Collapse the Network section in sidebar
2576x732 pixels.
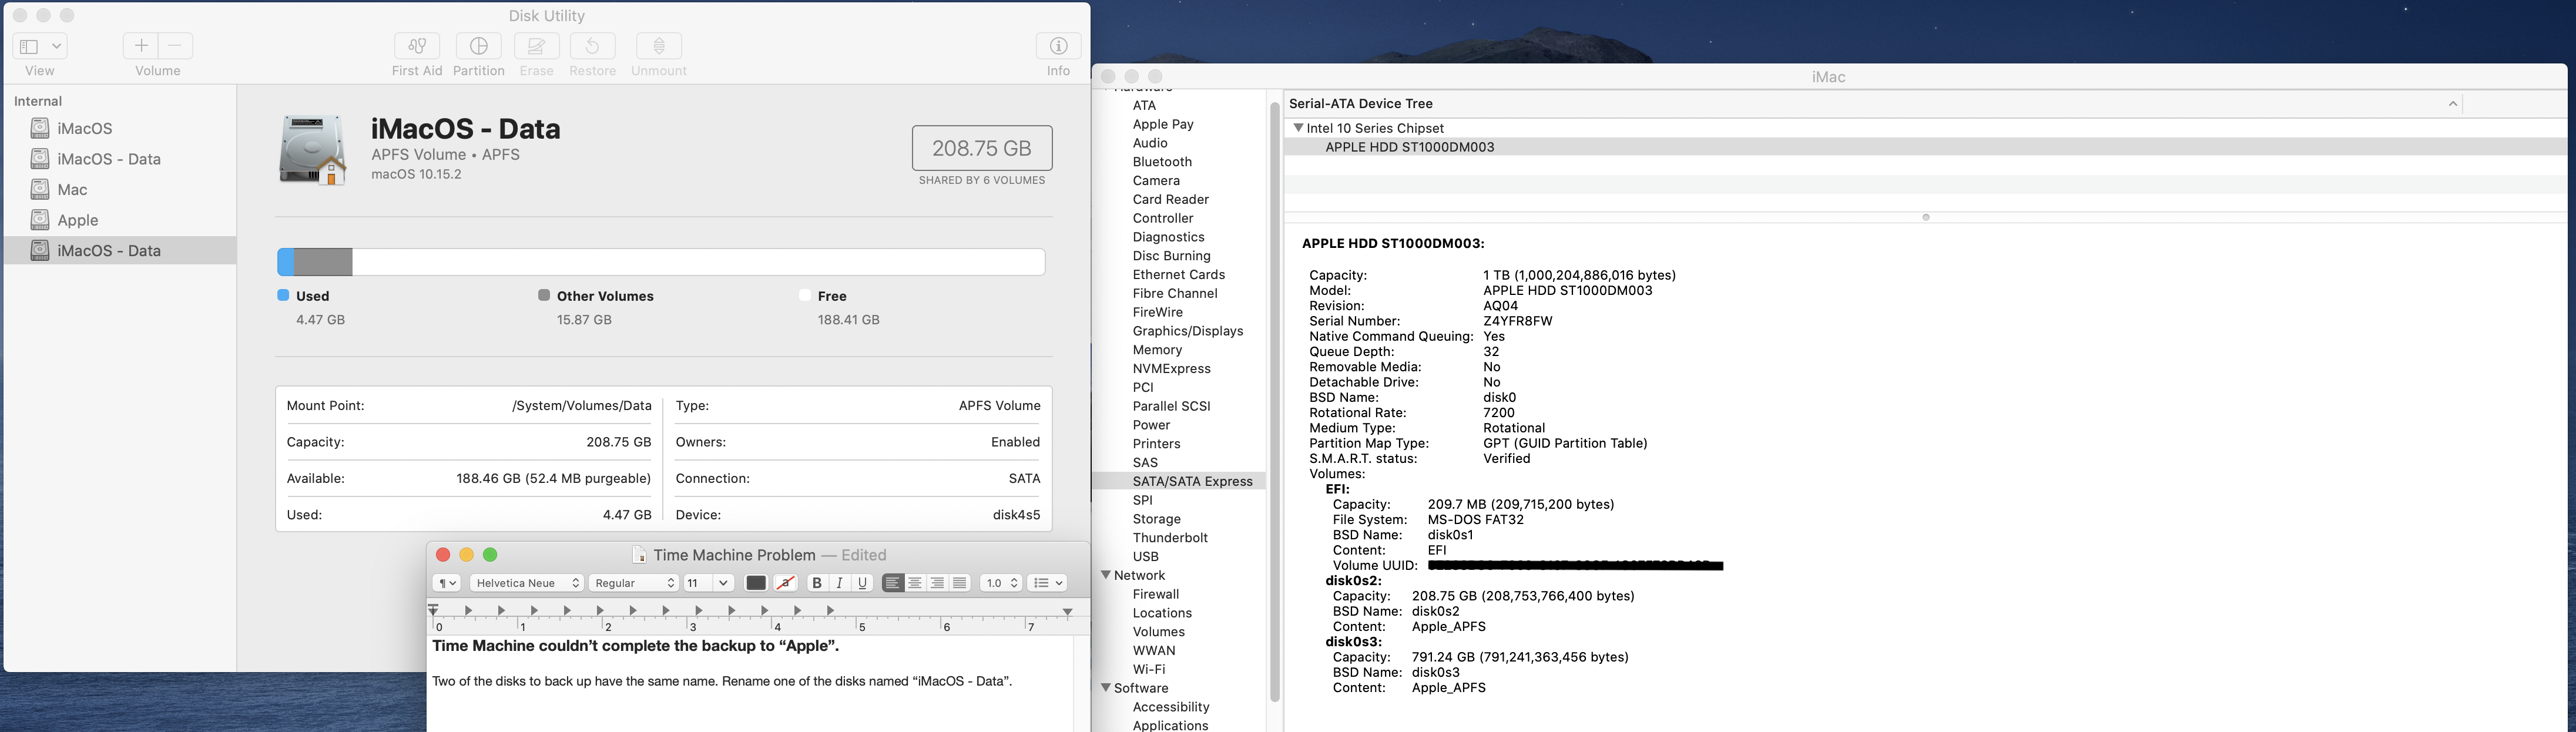[1107, 575]
